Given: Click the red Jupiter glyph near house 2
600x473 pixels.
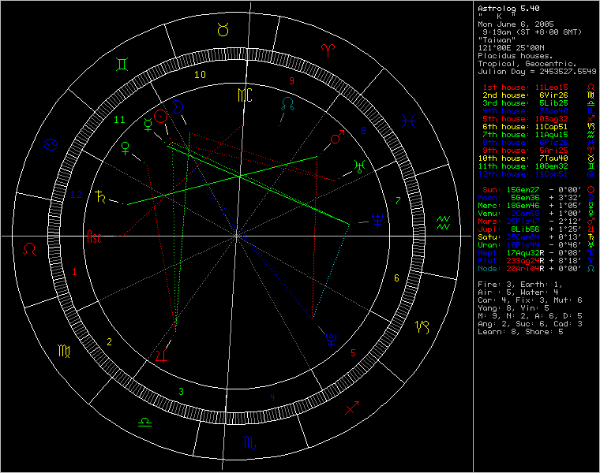Looking at the screenshot, I should [x=162, y=354].
